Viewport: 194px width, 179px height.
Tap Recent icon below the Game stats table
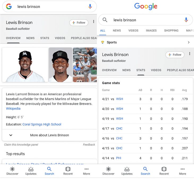coord(164,171)
